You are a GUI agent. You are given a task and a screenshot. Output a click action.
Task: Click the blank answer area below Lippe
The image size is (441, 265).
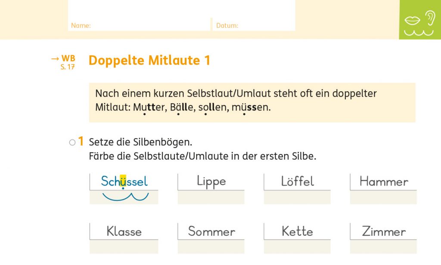tap(211, 197)
